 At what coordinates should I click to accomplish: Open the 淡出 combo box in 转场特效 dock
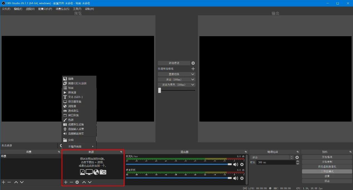click(272, 157)
